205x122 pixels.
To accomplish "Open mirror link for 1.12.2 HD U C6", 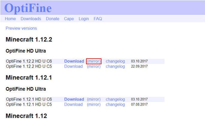I will click(94, 61).
